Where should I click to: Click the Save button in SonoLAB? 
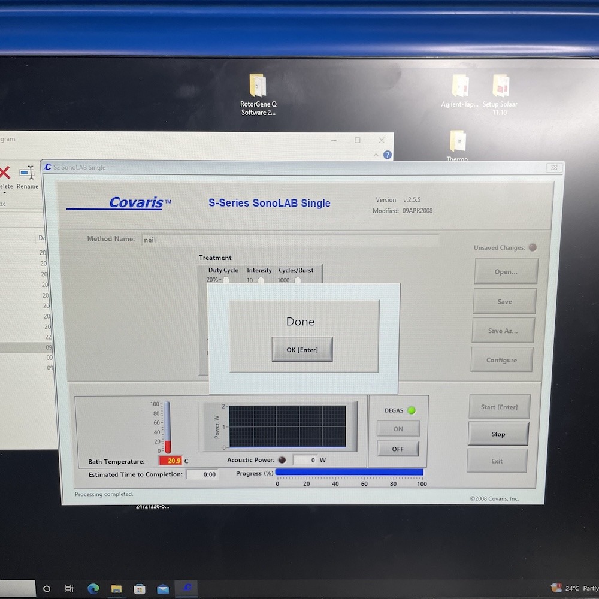click(504, 301)
